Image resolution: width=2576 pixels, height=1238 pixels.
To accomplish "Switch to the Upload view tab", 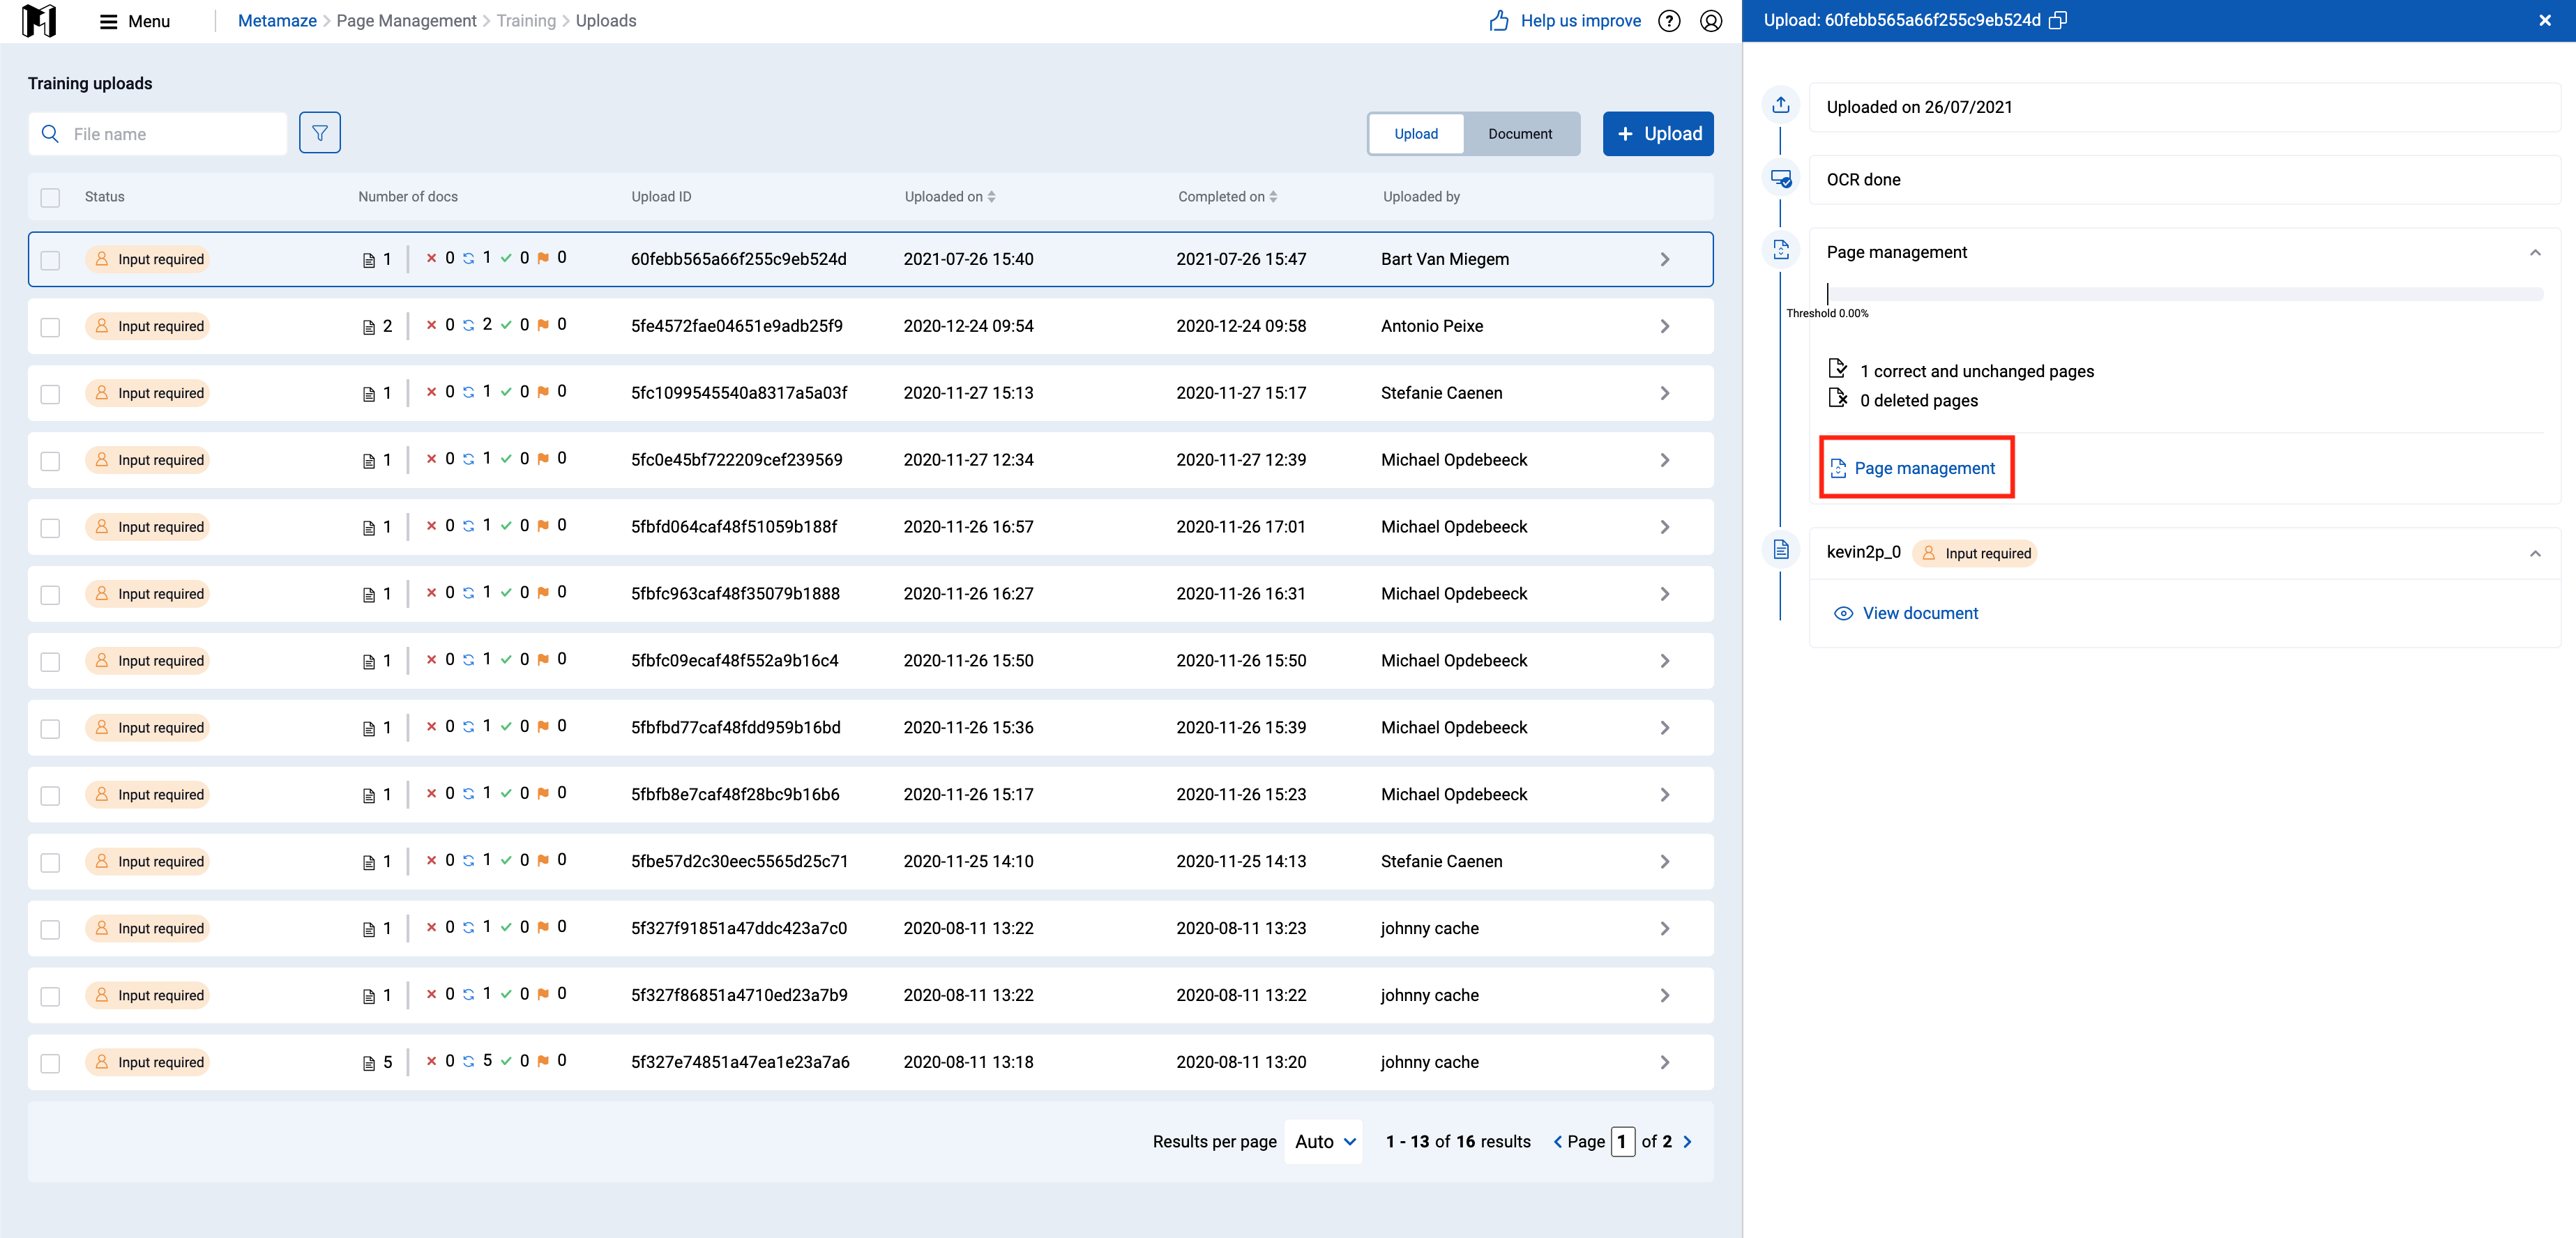I will point(1416,134).
